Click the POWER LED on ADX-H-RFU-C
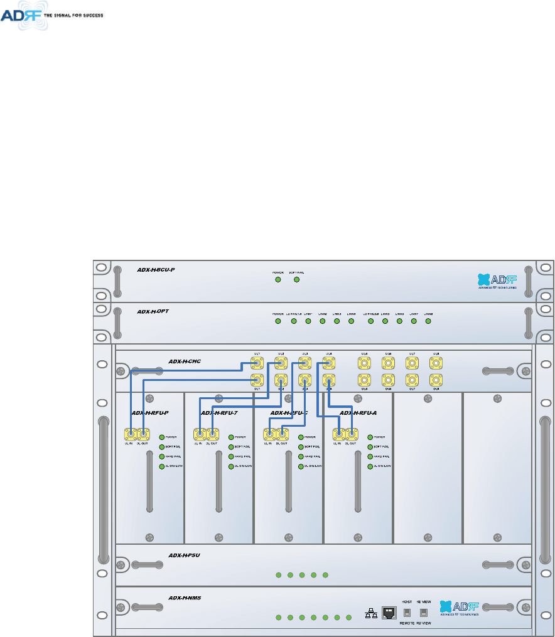 (301, 437)
